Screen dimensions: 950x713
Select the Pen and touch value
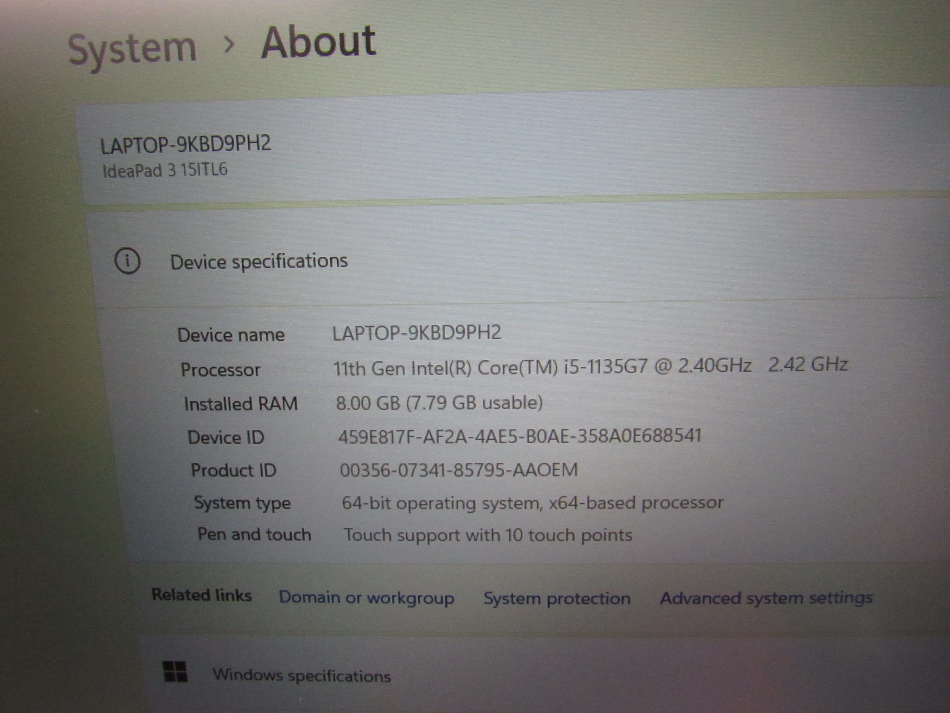click(488, 535)
